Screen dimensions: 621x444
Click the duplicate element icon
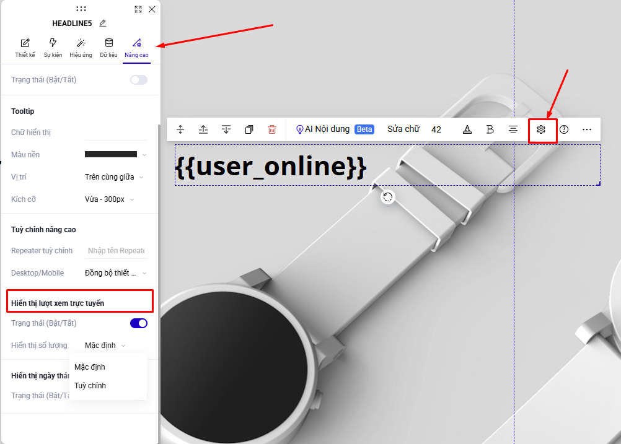pos(249,129)
